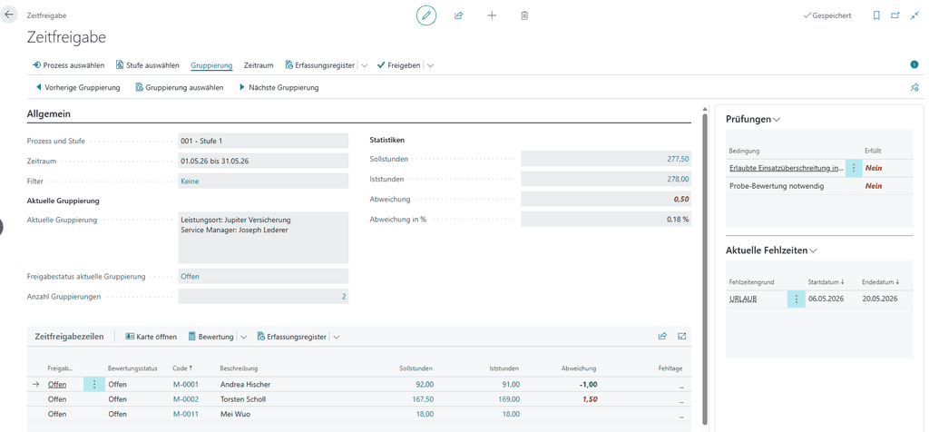This screenshot has height=432, width=929.
Task: Click the pin icon on action bar
Action: click(x=914, y=88)
